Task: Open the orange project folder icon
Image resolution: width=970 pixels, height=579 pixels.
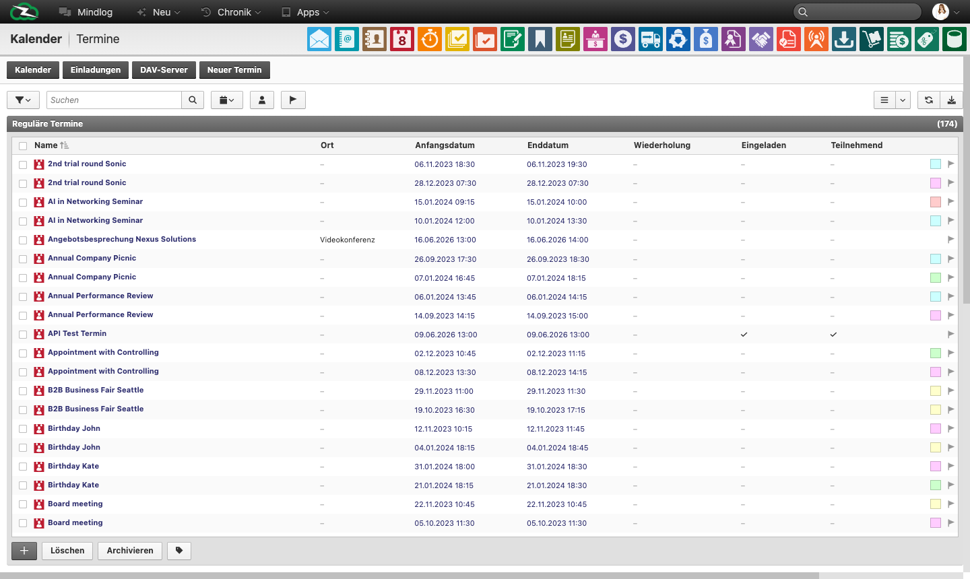Action: (x=485, y=39)
